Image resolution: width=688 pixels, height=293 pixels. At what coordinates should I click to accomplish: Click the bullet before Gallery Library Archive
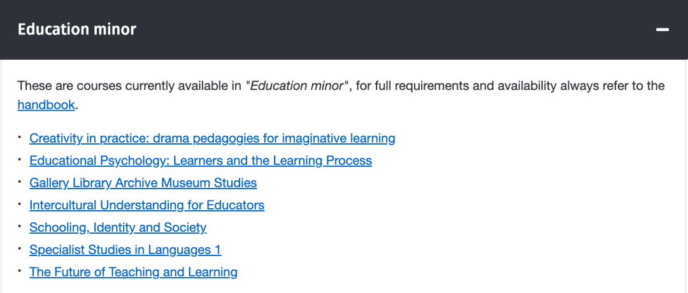20,181
